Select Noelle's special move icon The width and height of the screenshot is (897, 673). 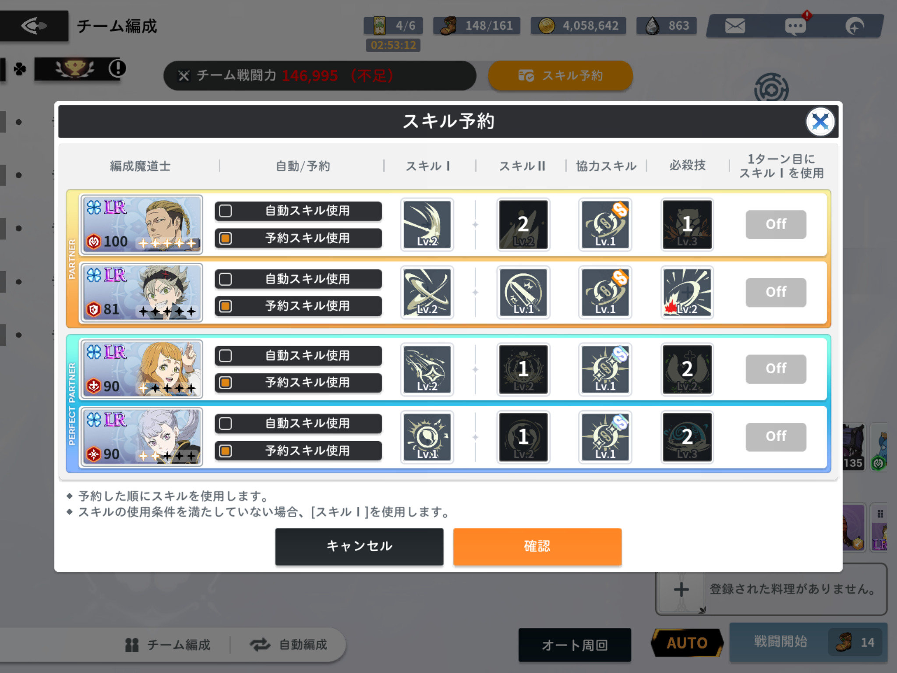pos(687,437)
